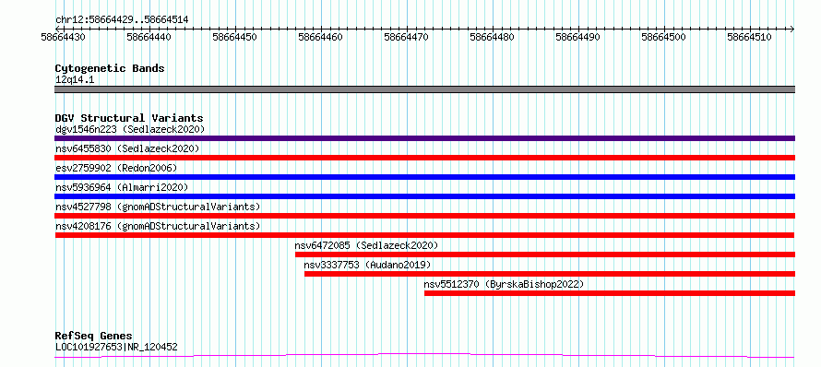The image size is (821, 367).
Task: Click the RefSeq Genes track title
Action: coord(93,336)
